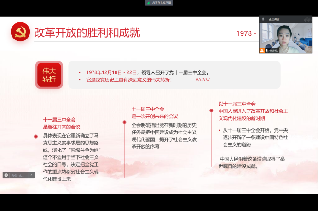This screenshot has height=211, width=318.
Task: Open the emoji picker in the chat bar
Action: coord(6,175)
